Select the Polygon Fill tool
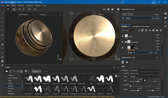This screenshot has width=168, height=98. [3, 26]
